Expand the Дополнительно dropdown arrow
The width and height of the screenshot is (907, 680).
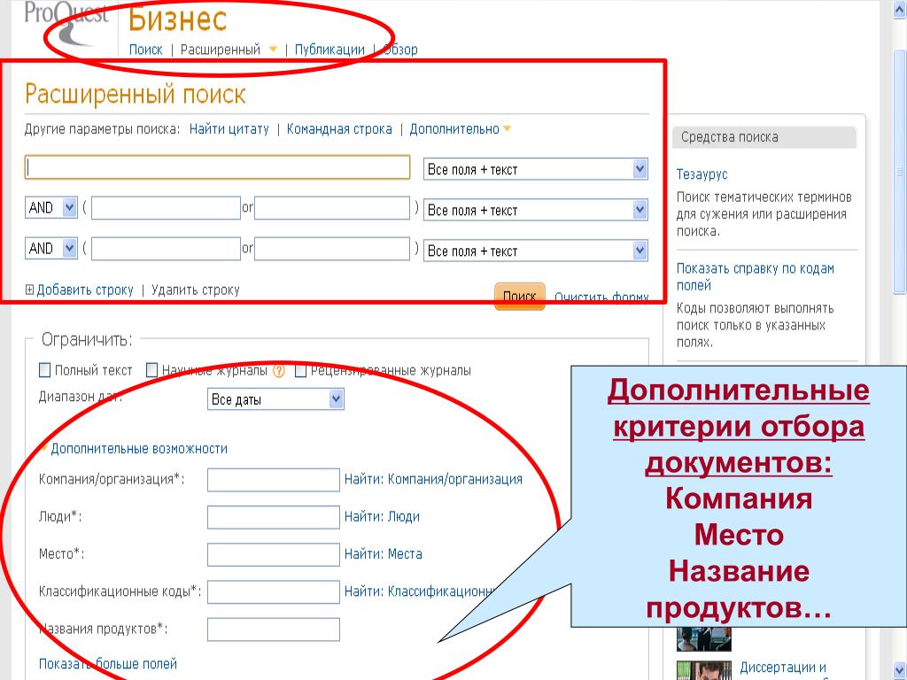tap(507, 129)
